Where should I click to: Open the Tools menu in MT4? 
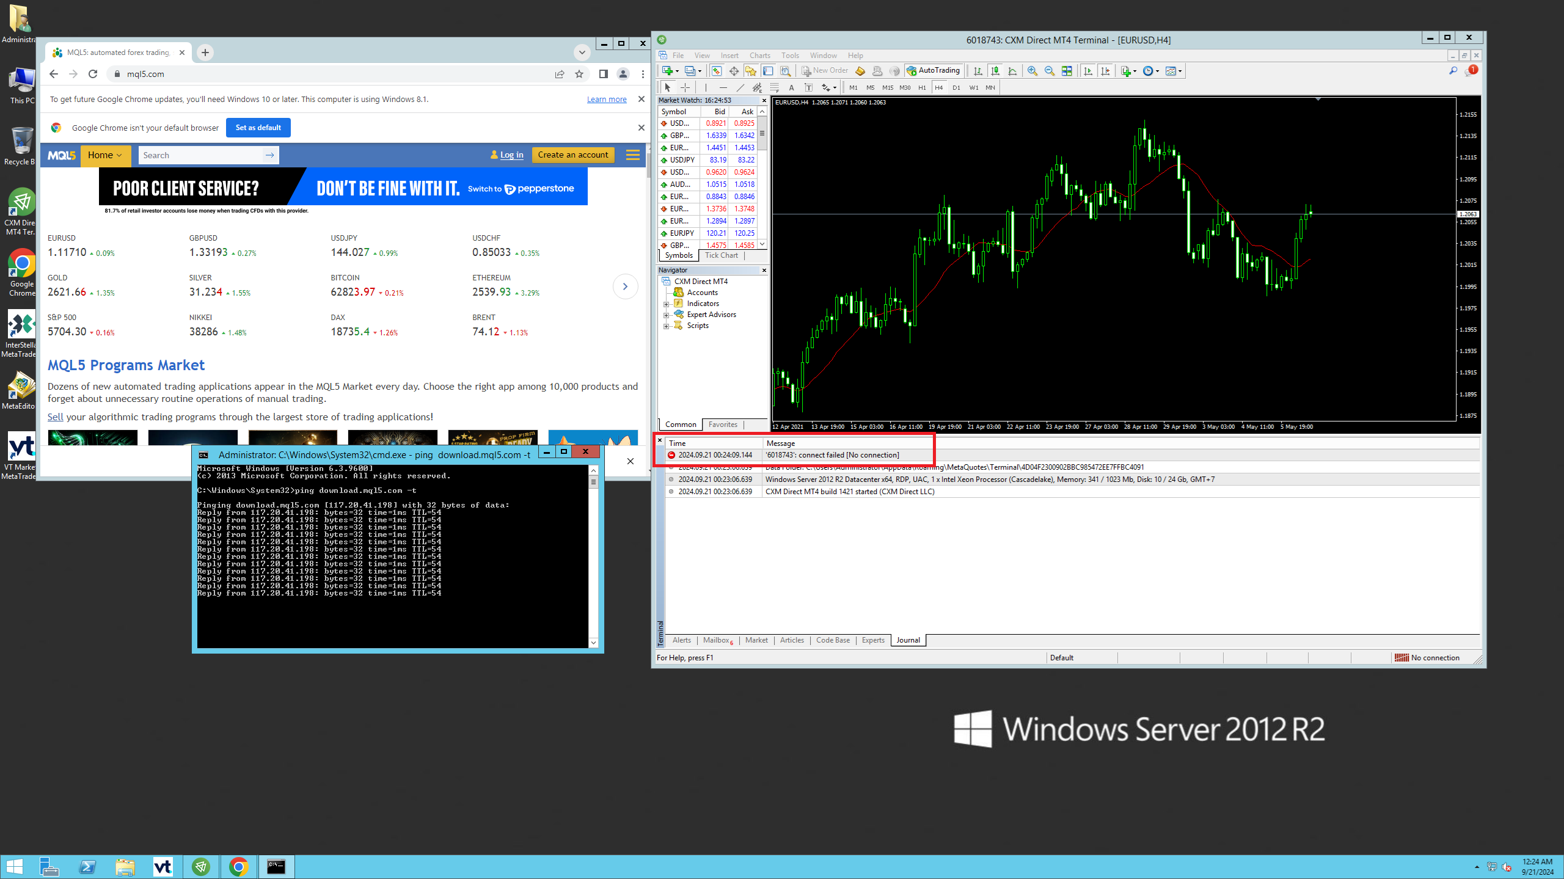coord(790,55)
